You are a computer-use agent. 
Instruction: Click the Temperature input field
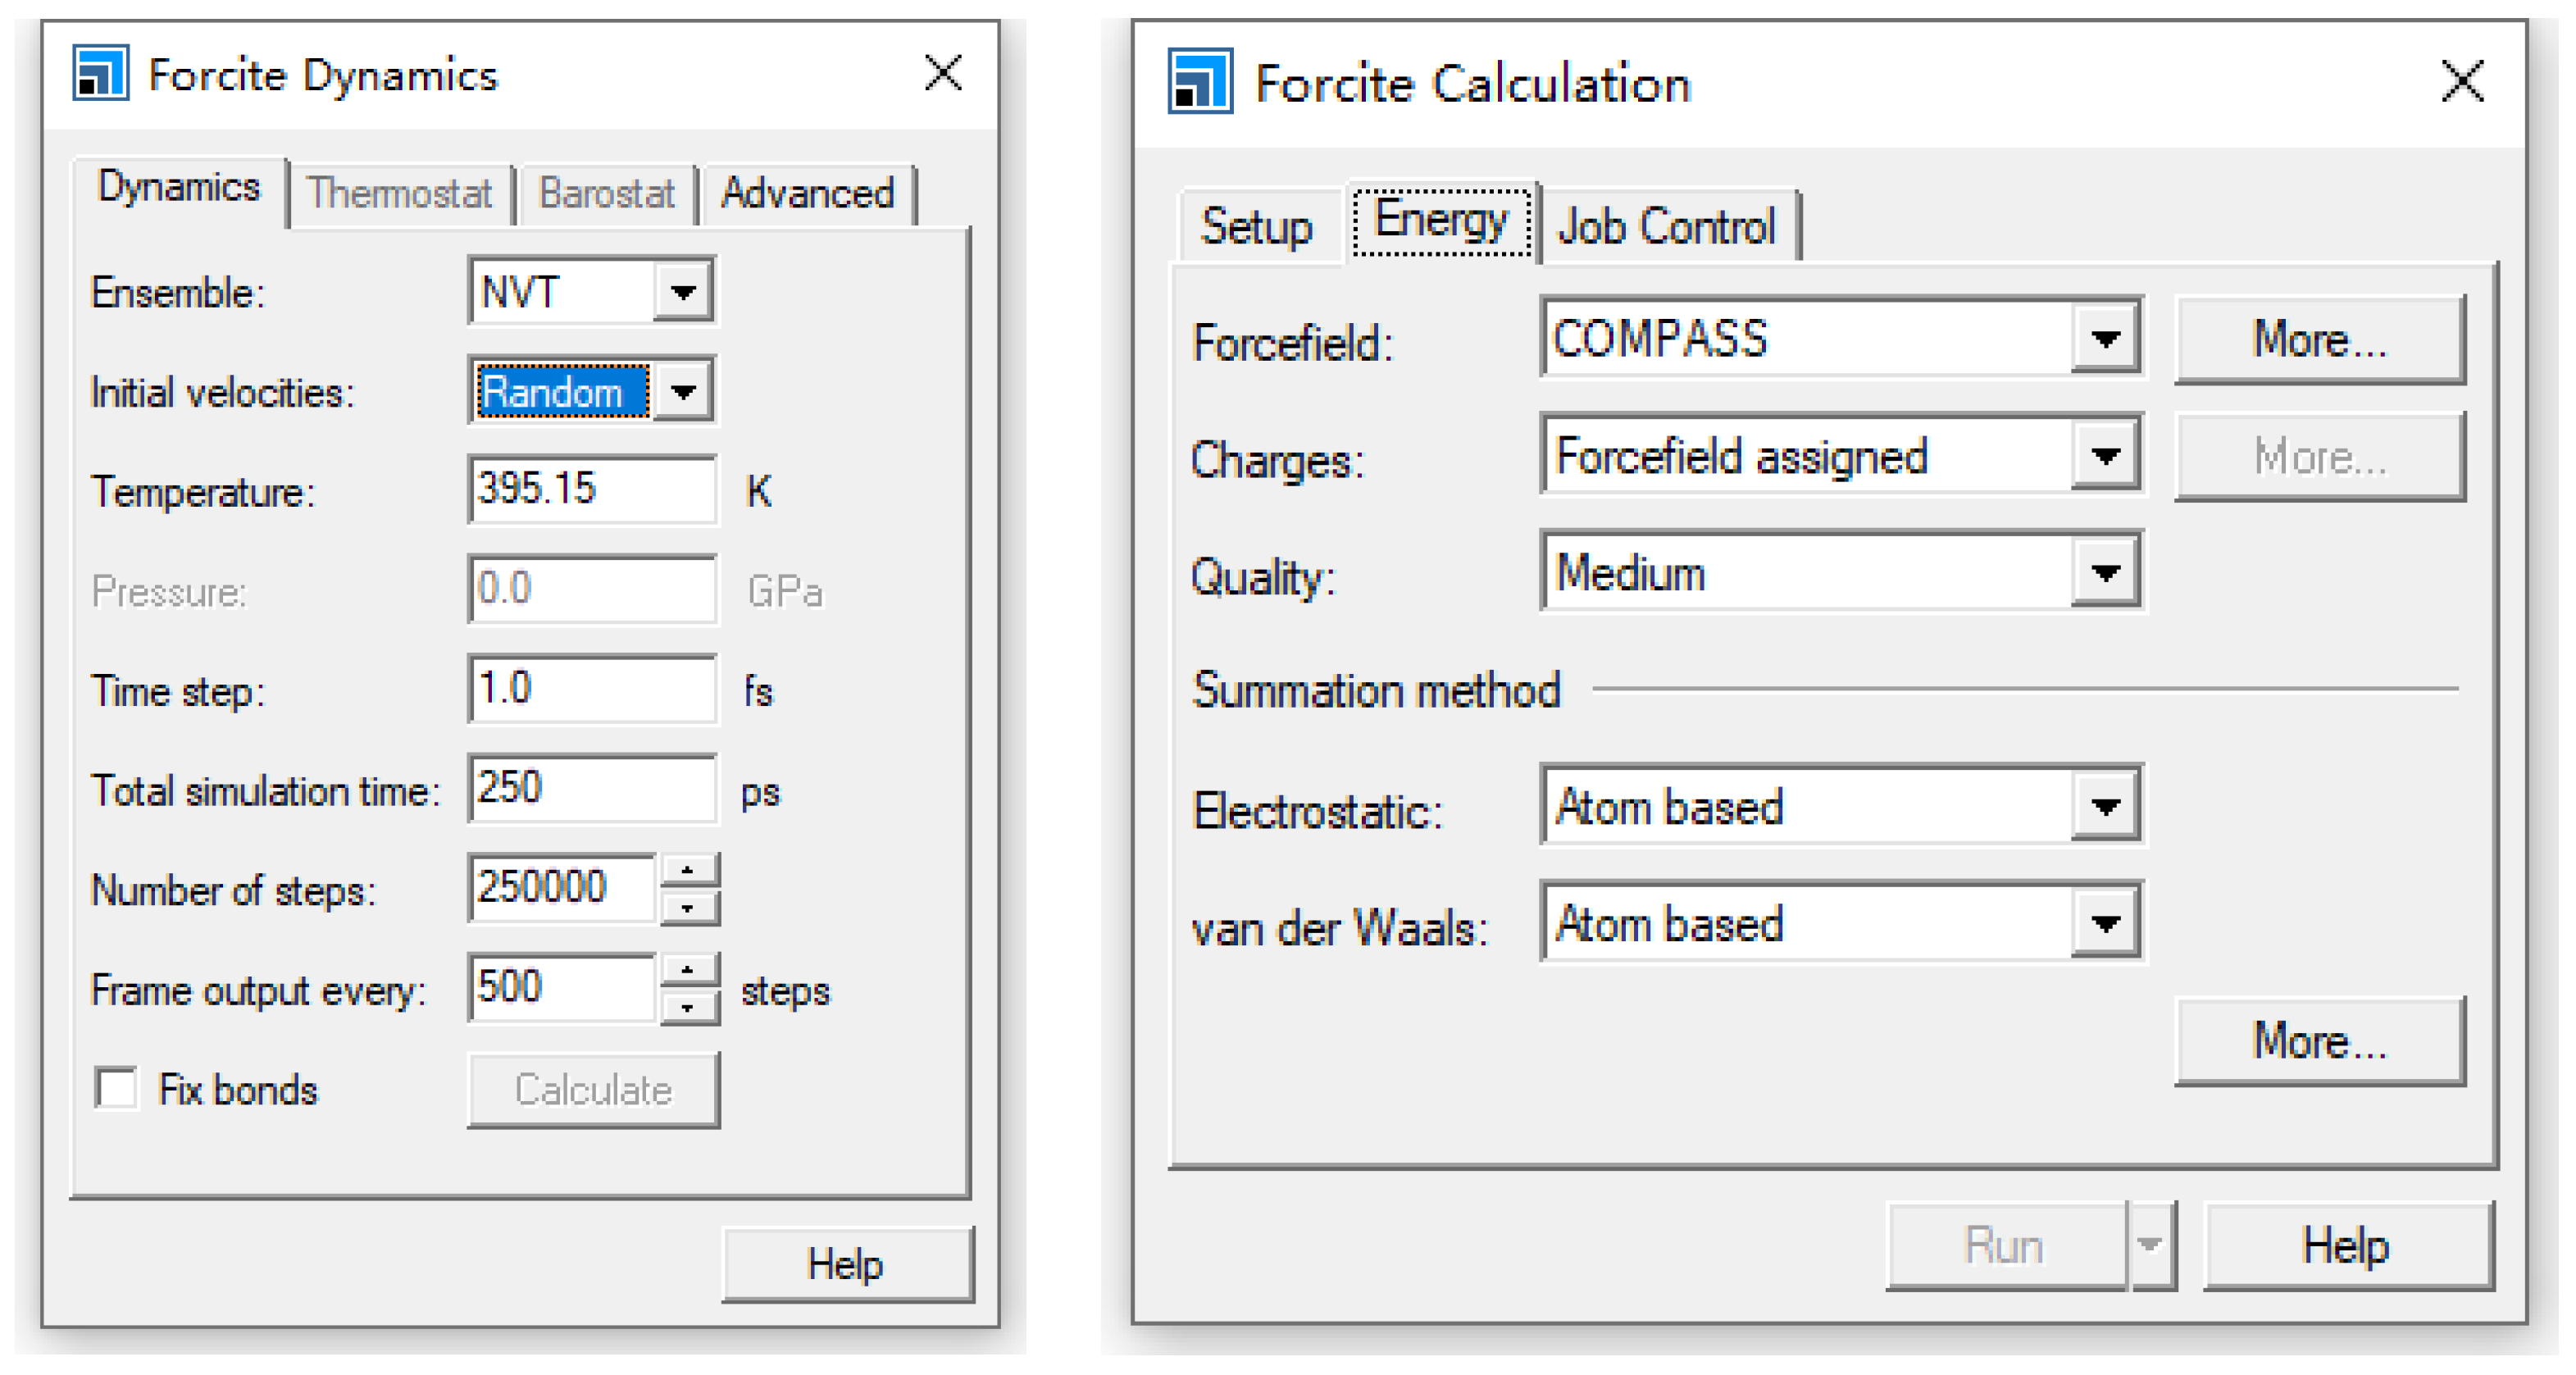pyautogui.click(x=590, y=489)
